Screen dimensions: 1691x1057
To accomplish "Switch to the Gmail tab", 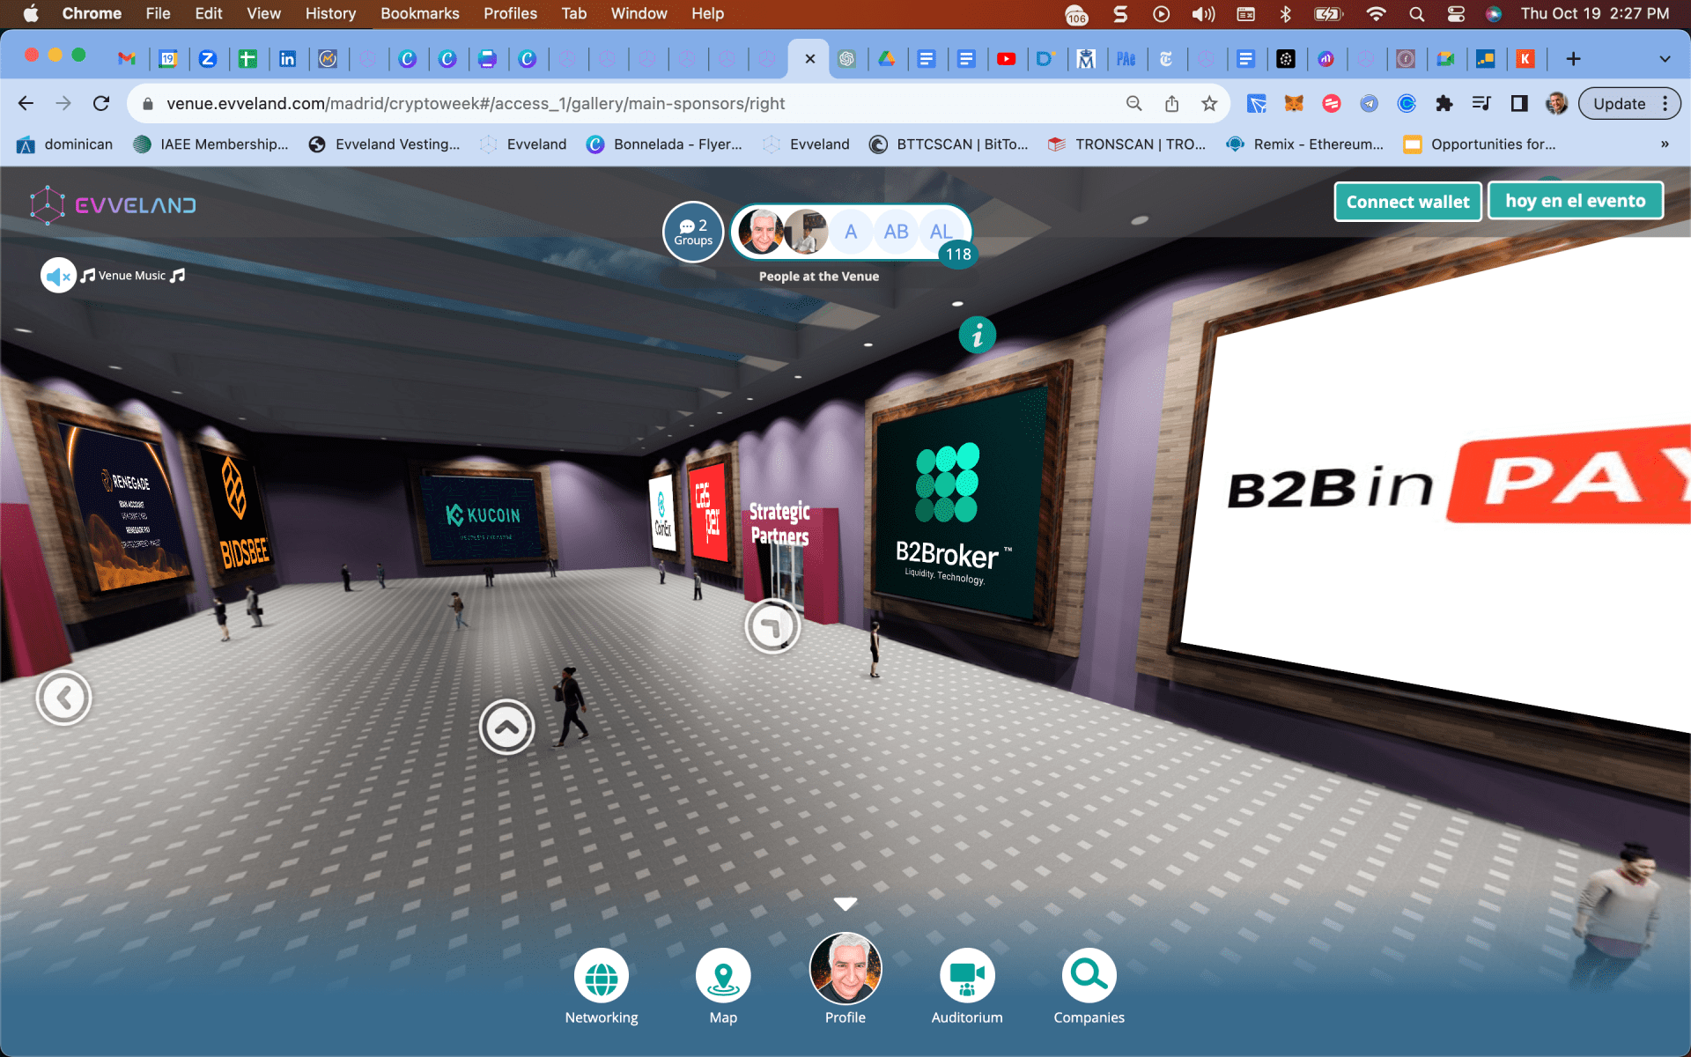I will click(127, 59).
